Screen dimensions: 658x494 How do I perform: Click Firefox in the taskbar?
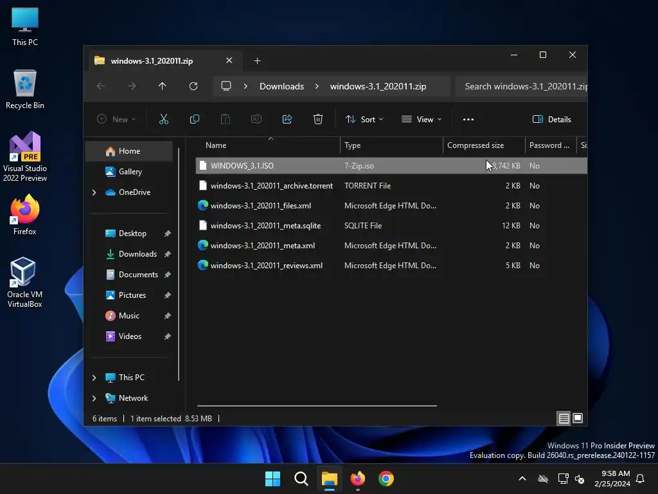pyautogui.click(x=357, y=479)
